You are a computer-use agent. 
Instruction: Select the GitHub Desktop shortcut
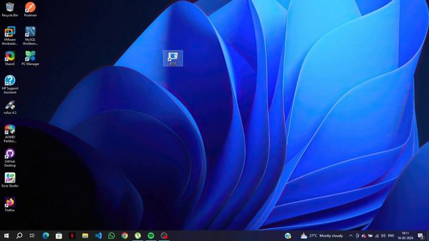click(10, 158)
